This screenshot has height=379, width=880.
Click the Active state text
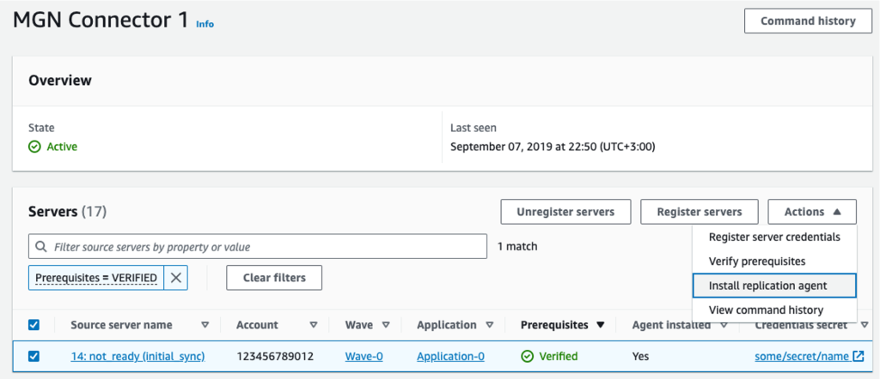62,147
